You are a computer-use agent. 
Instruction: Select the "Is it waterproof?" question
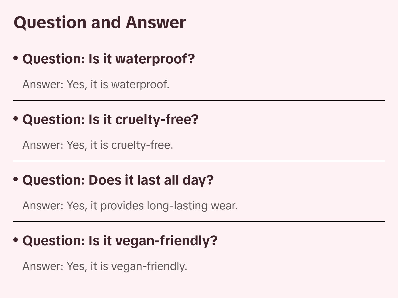[x=109, y=59]
